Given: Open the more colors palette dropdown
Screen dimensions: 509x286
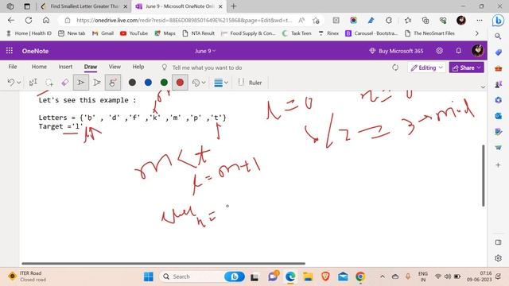Looking at the screenshot, I should (x=199, y=83).
